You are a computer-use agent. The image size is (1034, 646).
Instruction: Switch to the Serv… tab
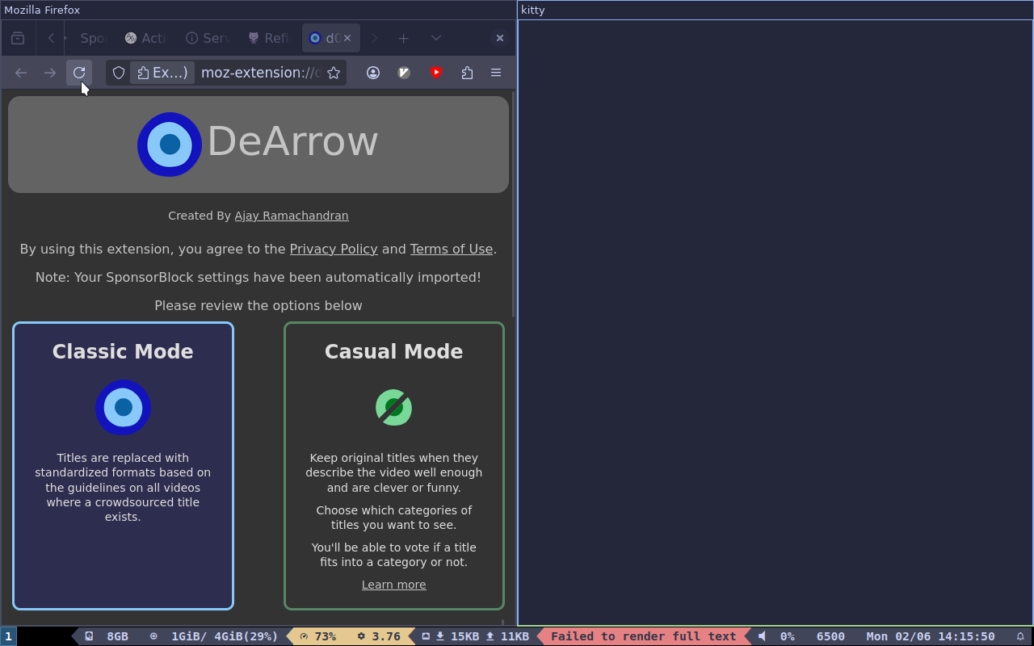[x=208, y=38]
